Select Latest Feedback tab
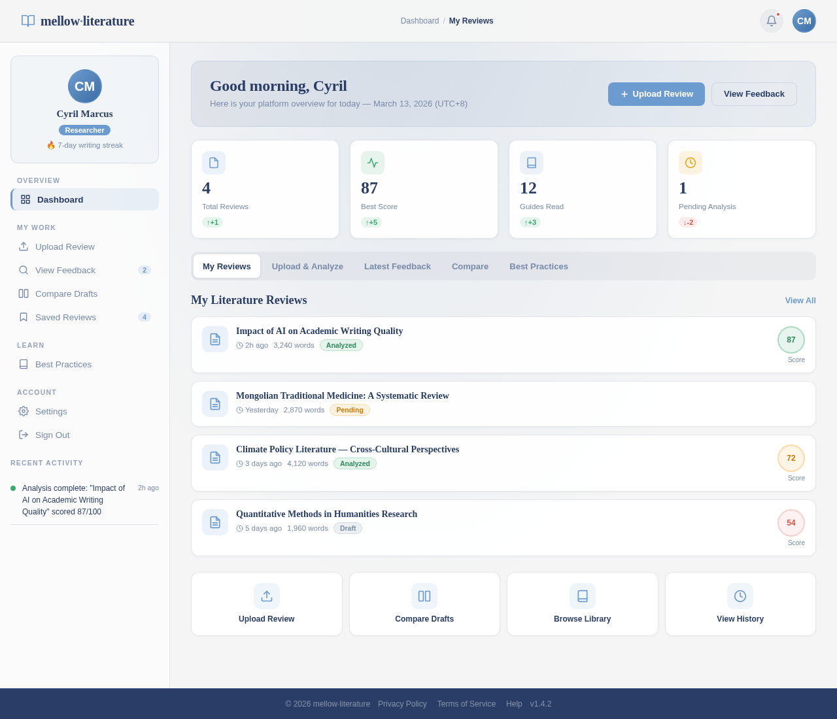 (397, 266)
